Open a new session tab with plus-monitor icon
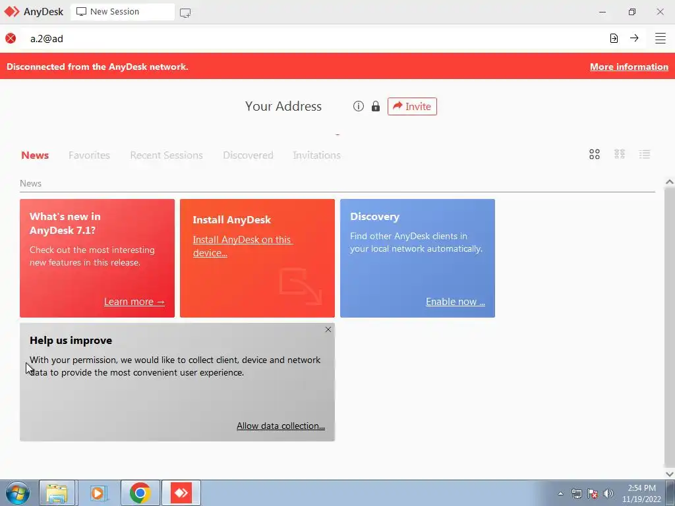675x506 pixels. 185,13
